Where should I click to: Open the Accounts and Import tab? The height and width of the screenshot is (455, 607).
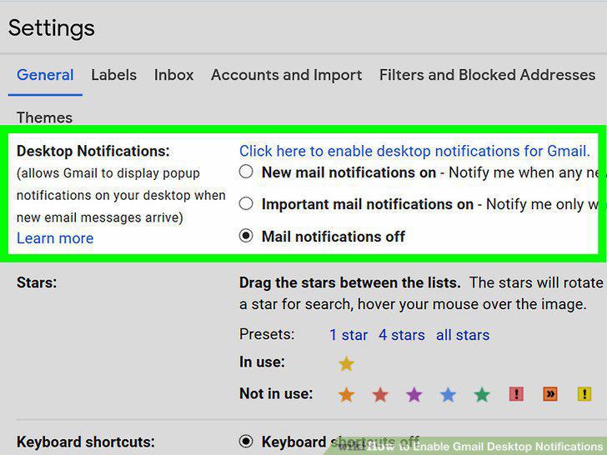287,75
